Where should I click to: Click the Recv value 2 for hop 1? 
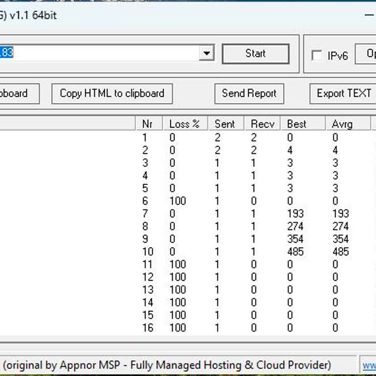[x=254, y=138]
